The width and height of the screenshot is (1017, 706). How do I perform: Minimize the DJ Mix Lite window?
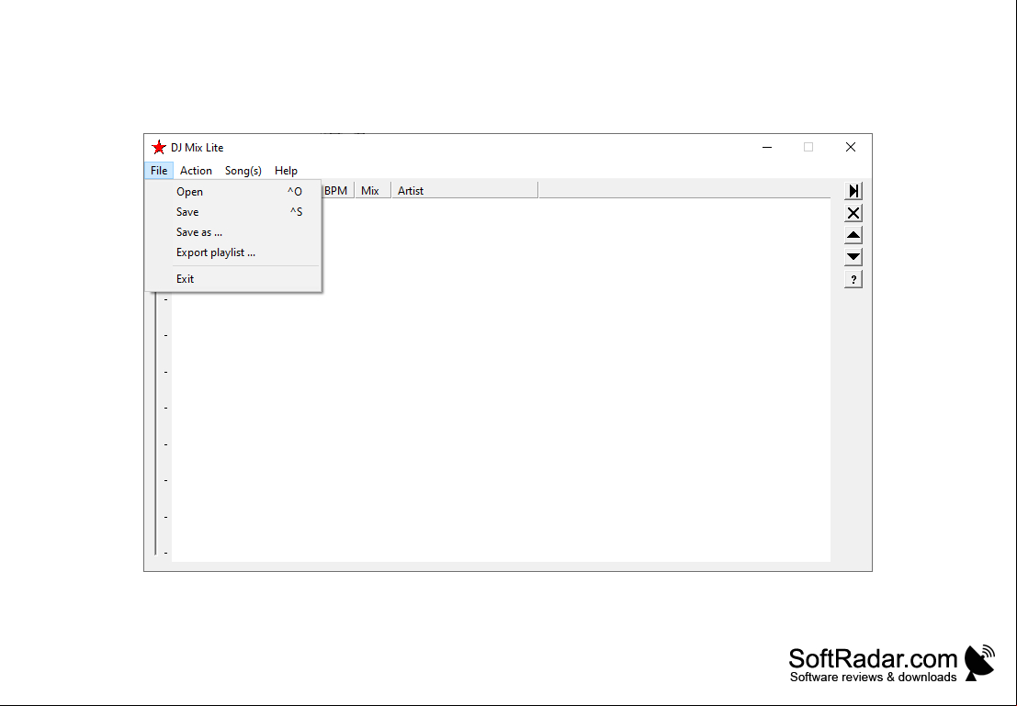click(767, 147)
